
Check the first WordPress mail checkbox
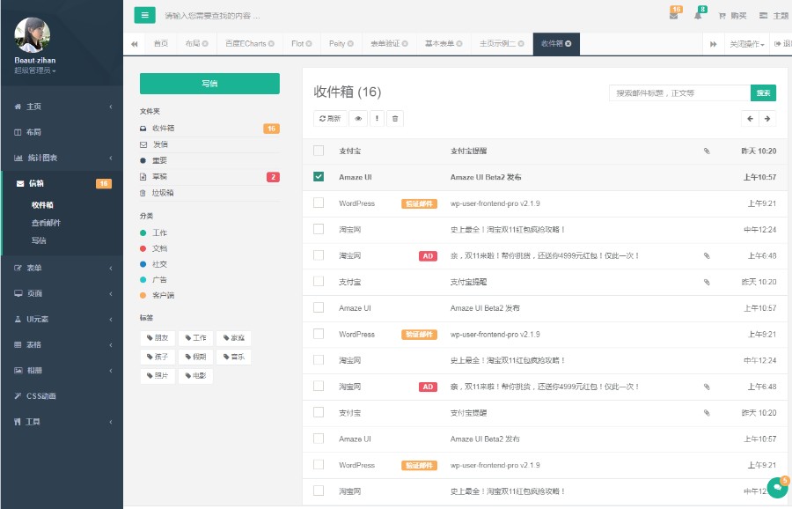(x=319, y=203)
